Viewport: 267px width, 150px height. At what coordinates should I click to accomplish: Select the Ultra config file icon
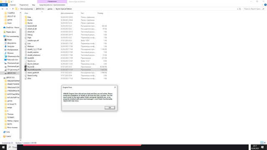[26, 78]
